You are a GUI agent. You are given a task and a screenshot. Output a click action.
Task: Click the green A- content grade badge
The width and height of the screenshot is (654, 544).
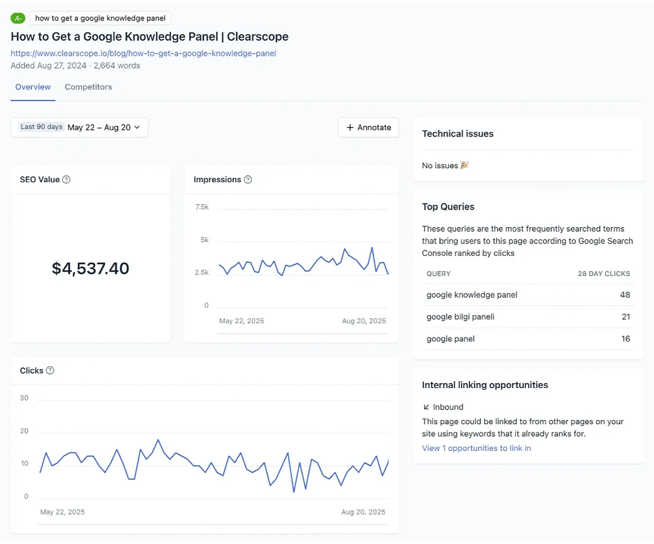click(18, 18)
